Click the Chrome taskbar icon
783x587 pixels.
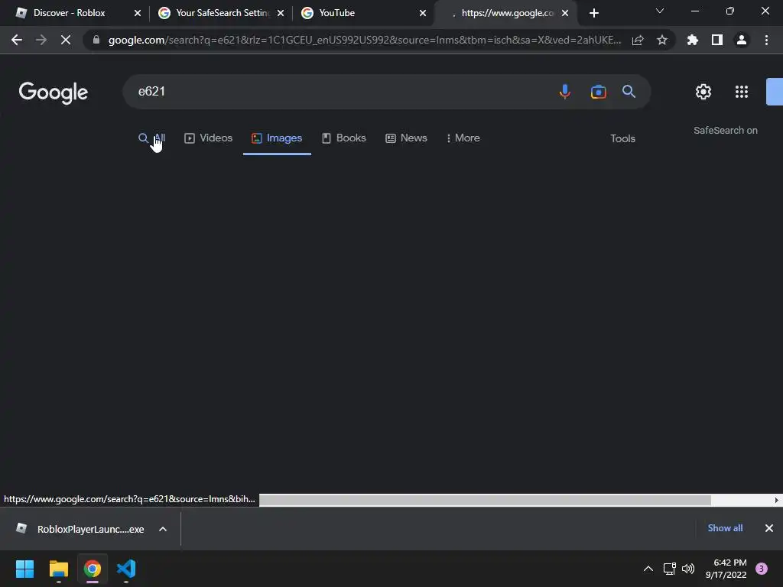[x=93, y=569]
